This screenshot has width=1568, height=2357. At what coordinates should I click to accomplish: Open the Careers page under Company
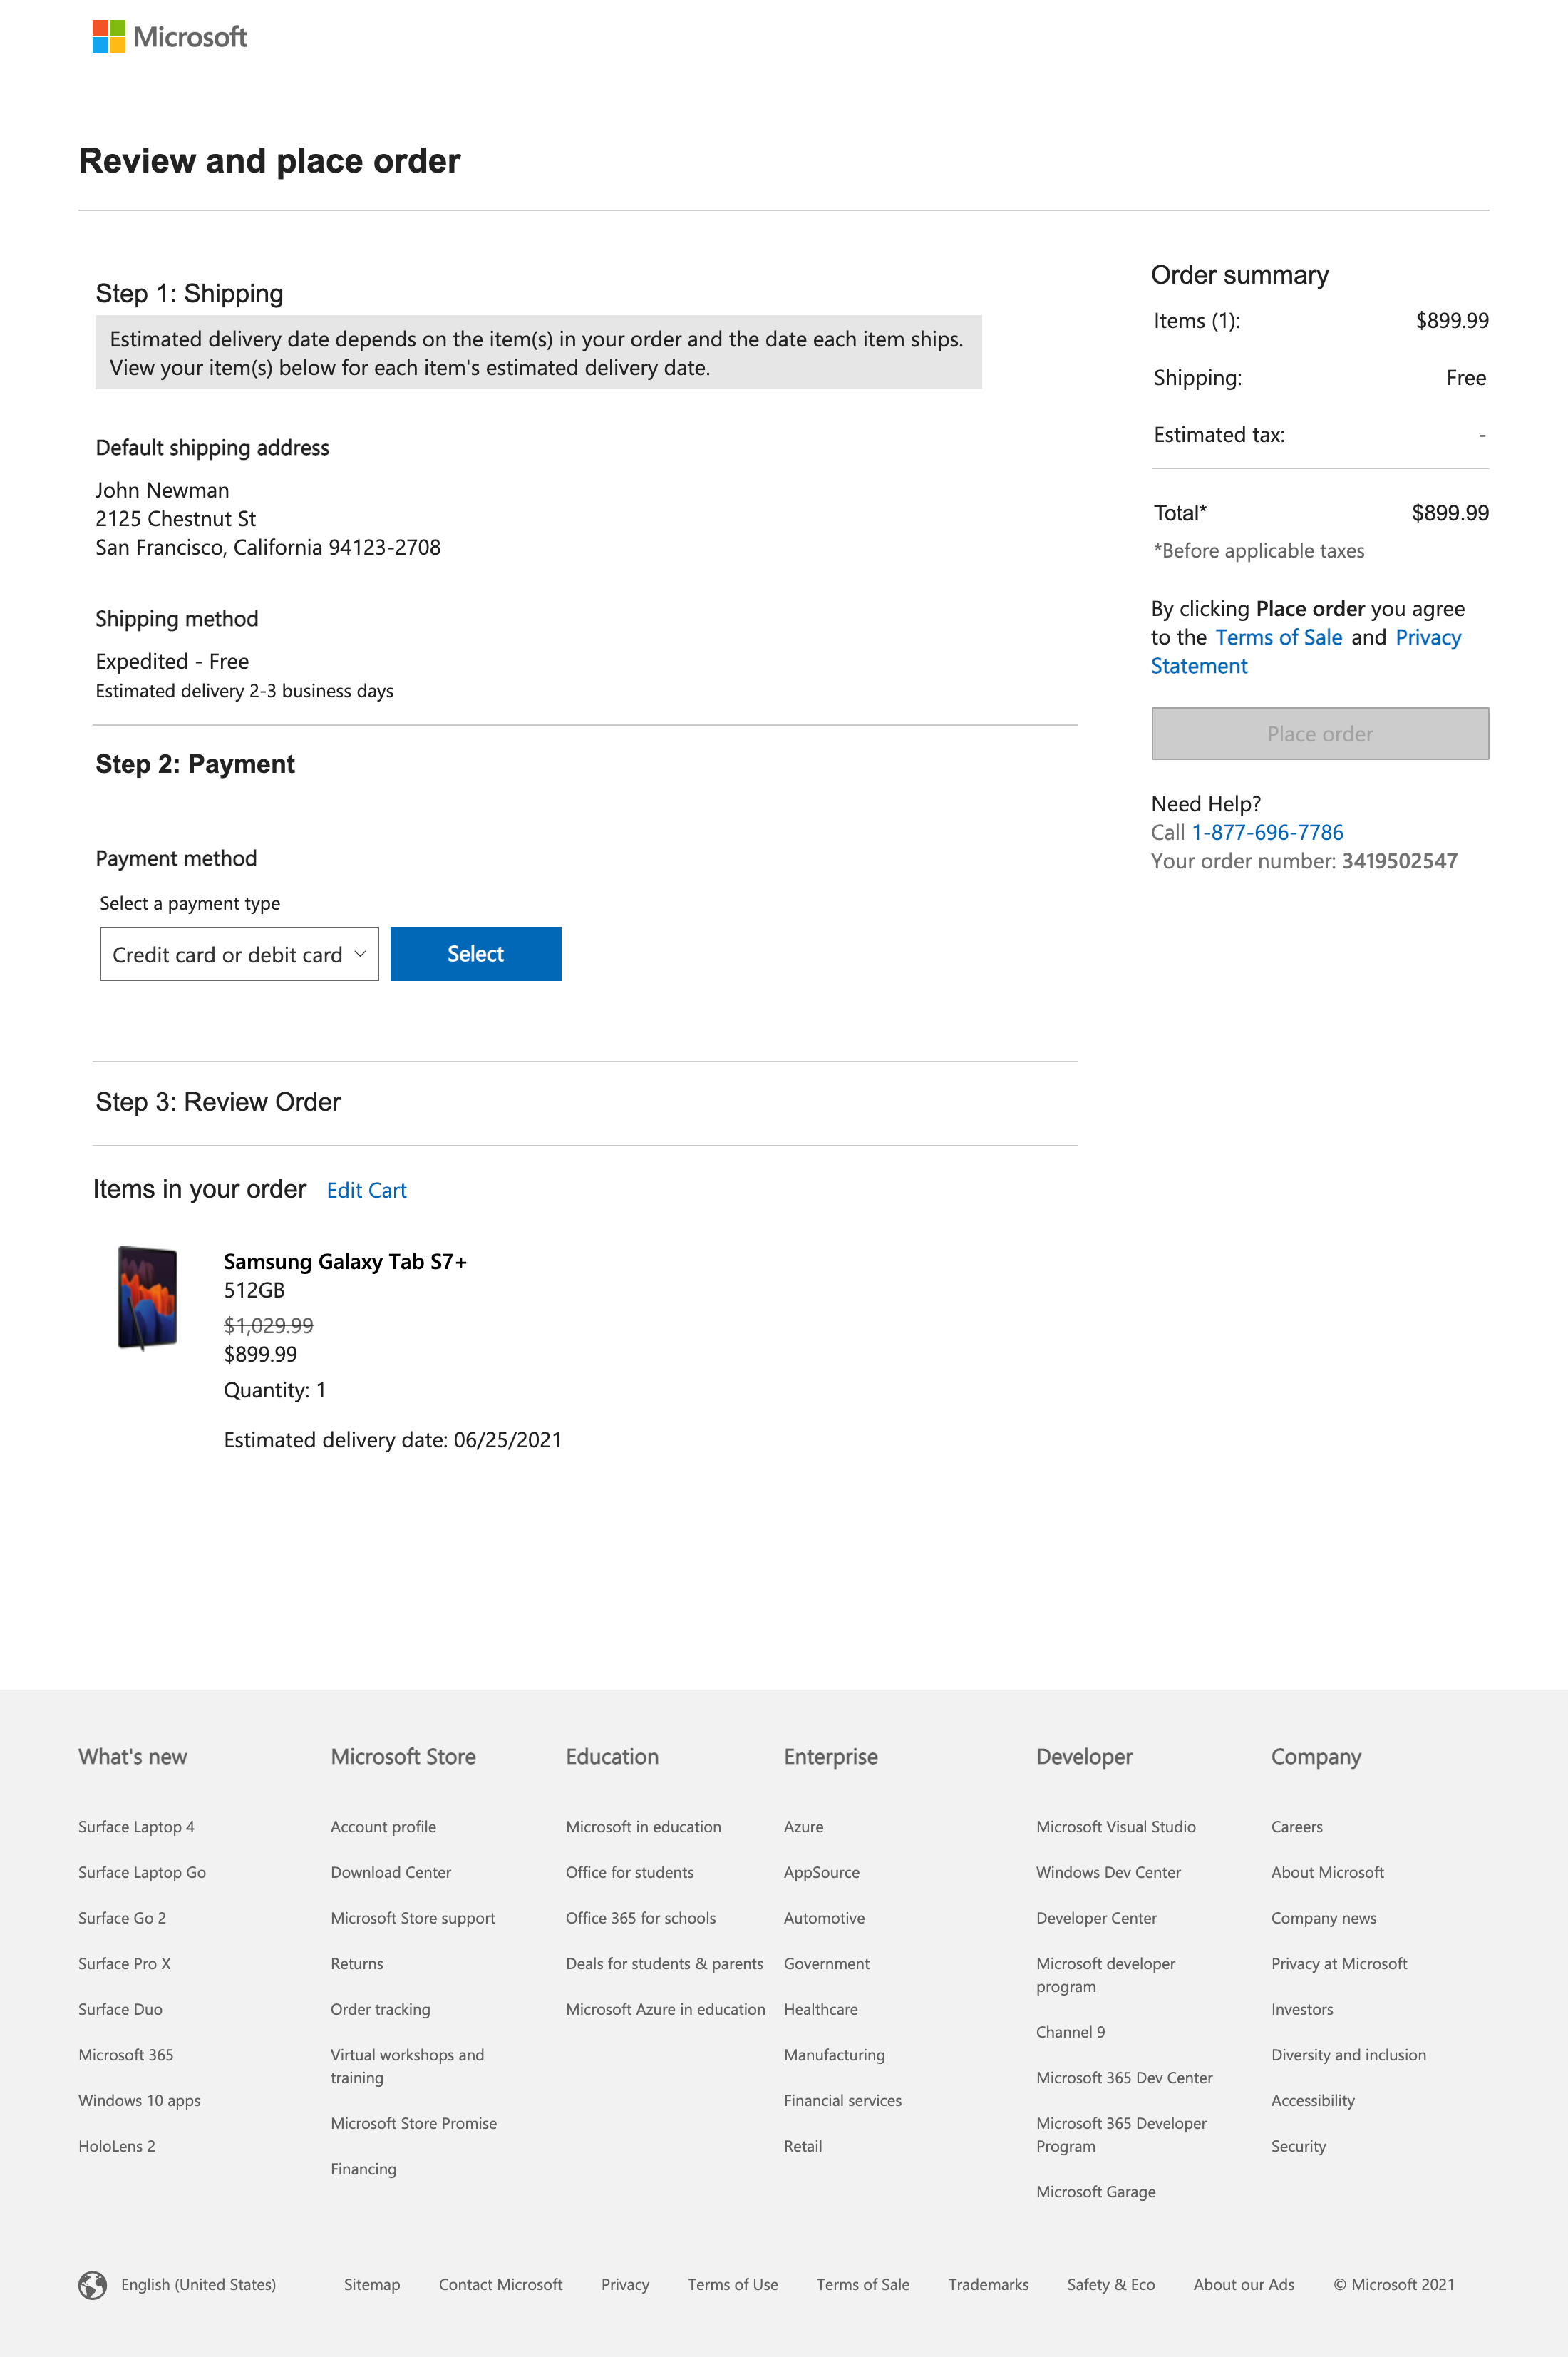[x=1296, y=1826]
